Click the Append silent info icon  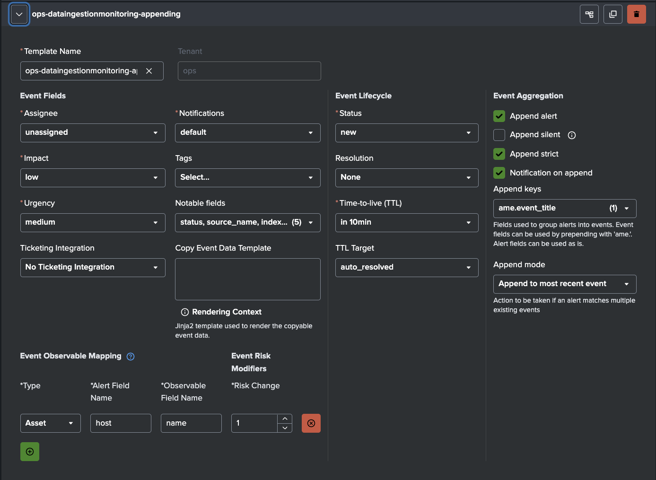point(571,135)
